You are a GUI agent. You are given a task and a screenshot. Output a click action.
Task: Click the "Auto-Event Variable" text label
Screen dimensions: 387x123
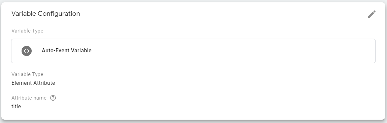pos(67,51)
